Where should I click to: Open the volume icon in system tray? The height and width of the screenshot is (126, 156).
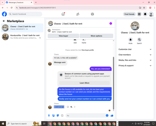(139, 124)
